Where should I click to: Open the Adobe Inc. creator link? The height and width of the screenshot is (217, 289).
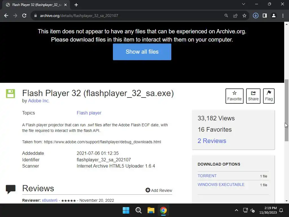(x=39, y=101)
